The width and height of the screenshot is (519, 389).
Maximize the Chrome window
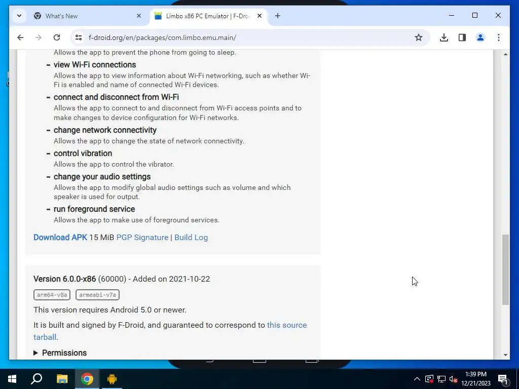click(474, 15)
